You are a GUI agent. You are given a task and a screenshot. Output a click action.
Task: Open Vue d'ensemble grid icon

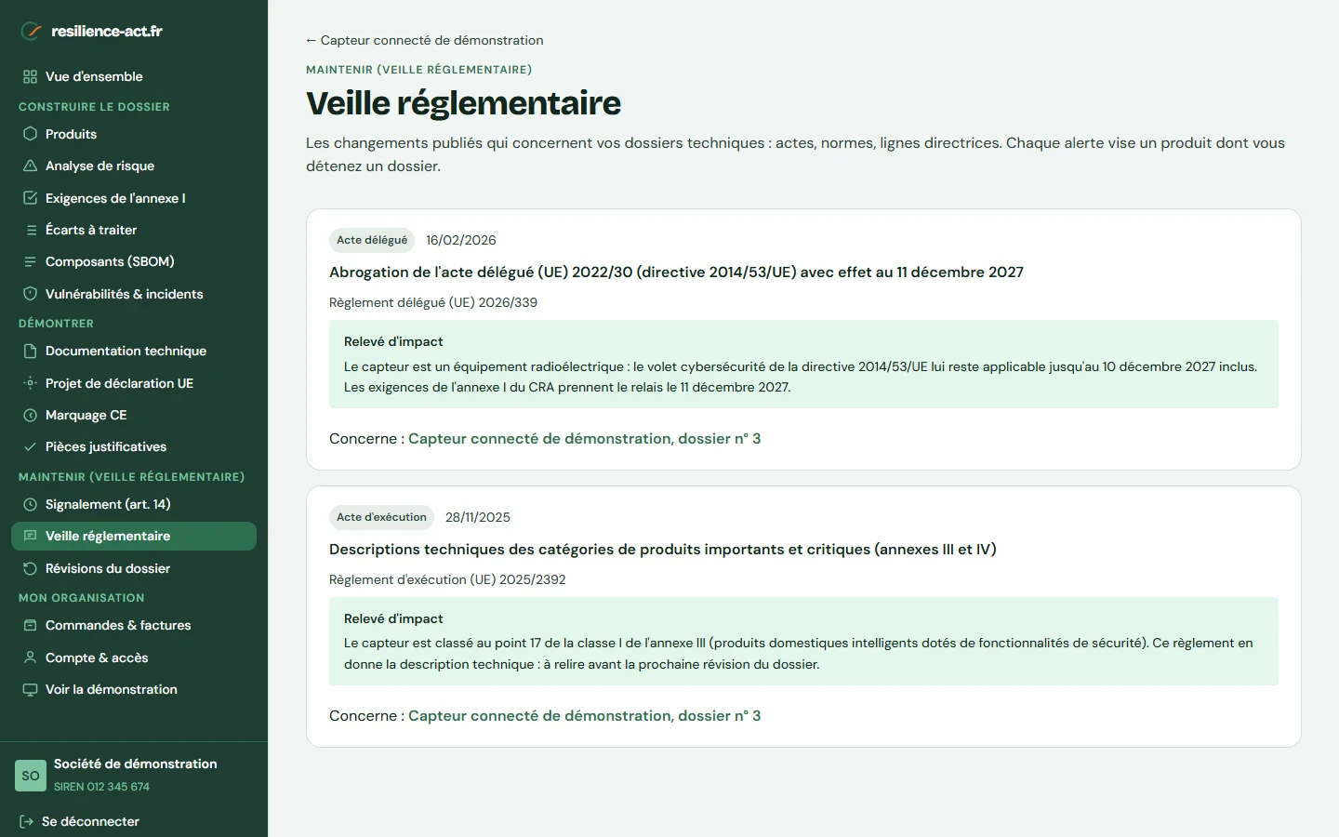pyautogui.click(x=30, y=76)
